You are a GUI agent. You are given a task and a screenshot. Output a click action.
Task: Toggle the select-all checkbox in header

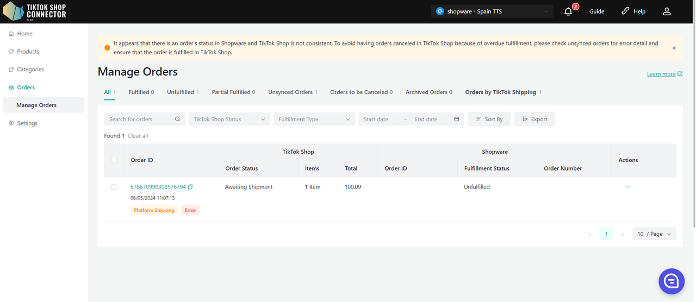point(114,160)
